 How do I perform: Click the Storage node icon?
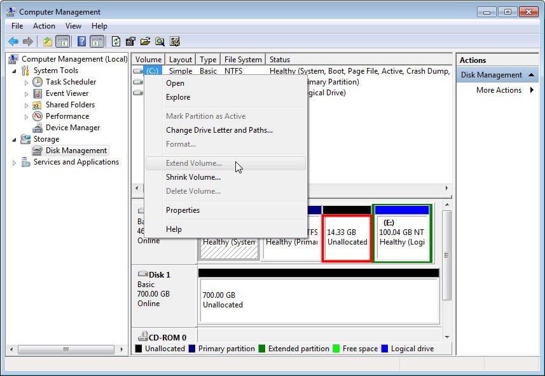point(25,139)
